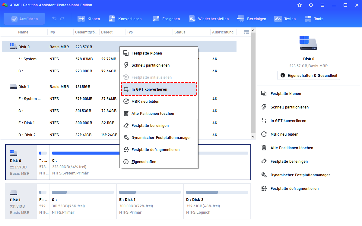Click the Bereinigen toolbar icon
362x226 pixels.
[x=241, y=19]
